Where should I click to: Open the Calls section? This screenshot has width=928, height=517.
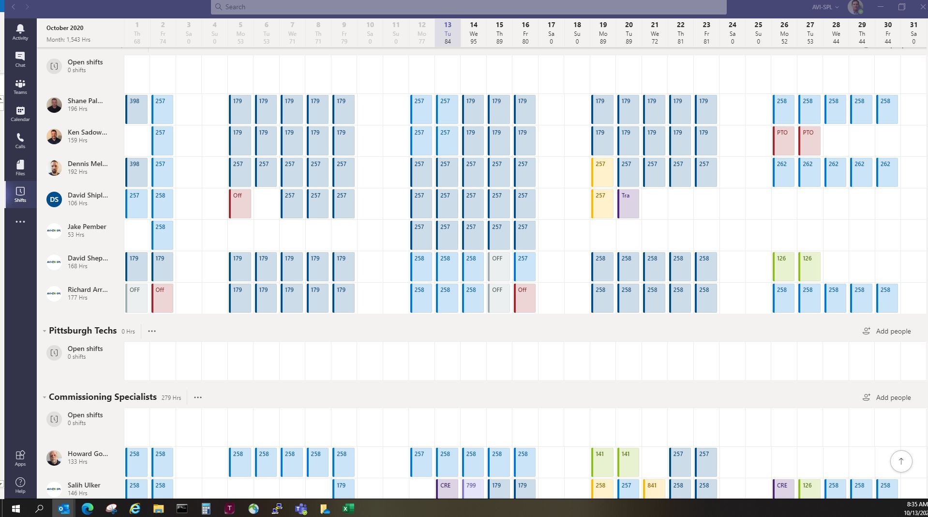click(20, 140)
